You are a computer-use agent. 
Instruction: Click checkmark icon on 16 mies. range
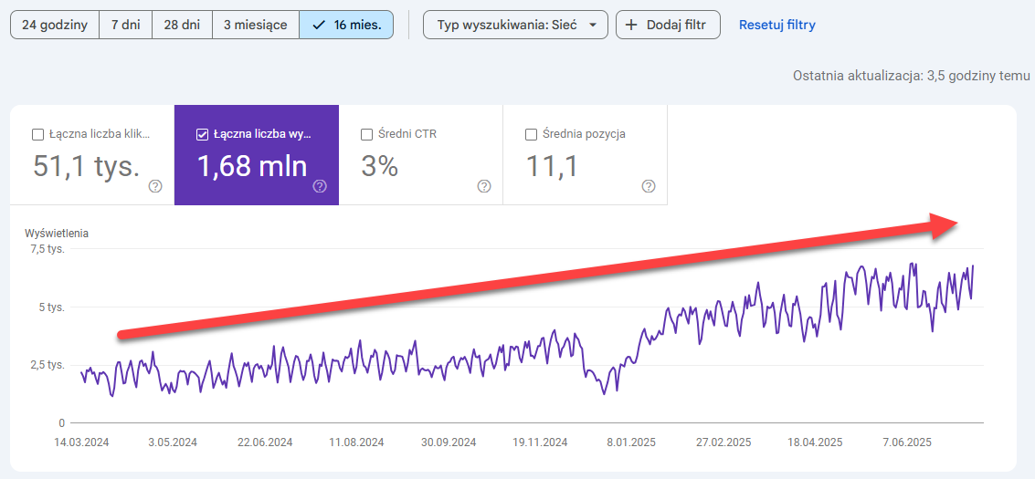(x=319, y=25)
